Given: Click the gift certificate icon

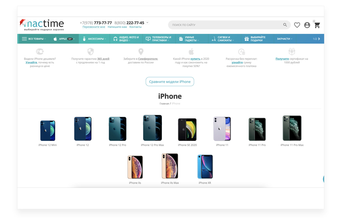Looking at the screenshot, I should coord(292,51).
